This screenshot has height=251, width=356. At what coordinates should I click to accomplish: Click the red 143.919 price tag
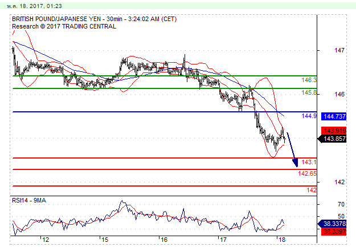(x=334, y=131)
